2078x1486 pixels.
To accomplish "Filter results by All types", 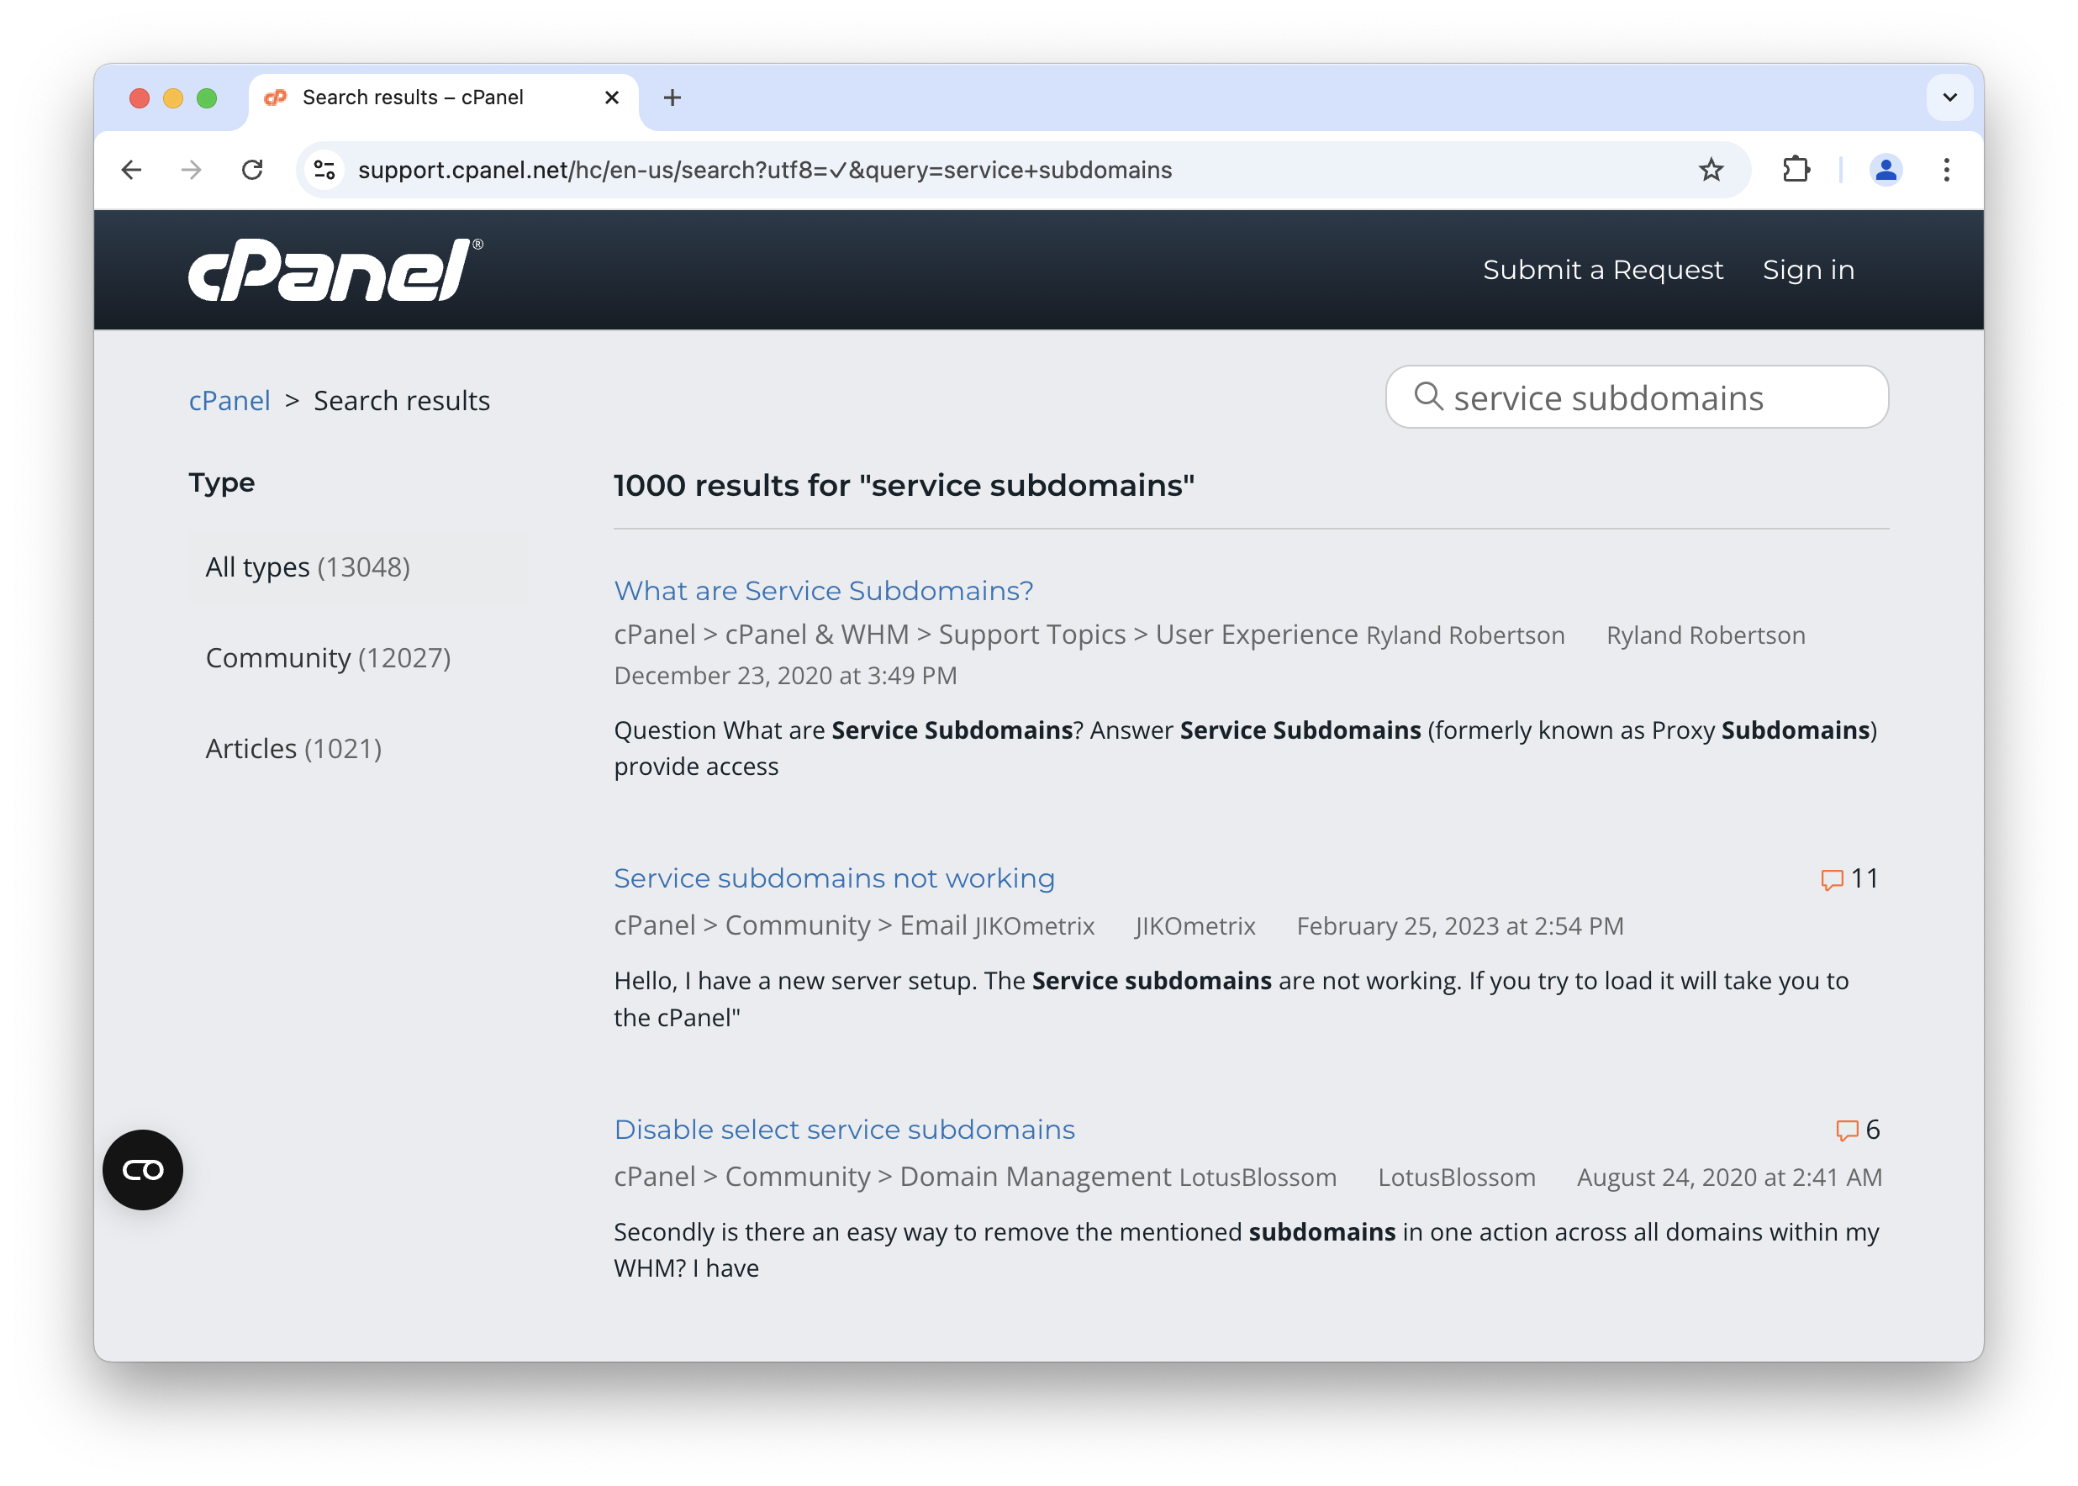I will (358, 567).
